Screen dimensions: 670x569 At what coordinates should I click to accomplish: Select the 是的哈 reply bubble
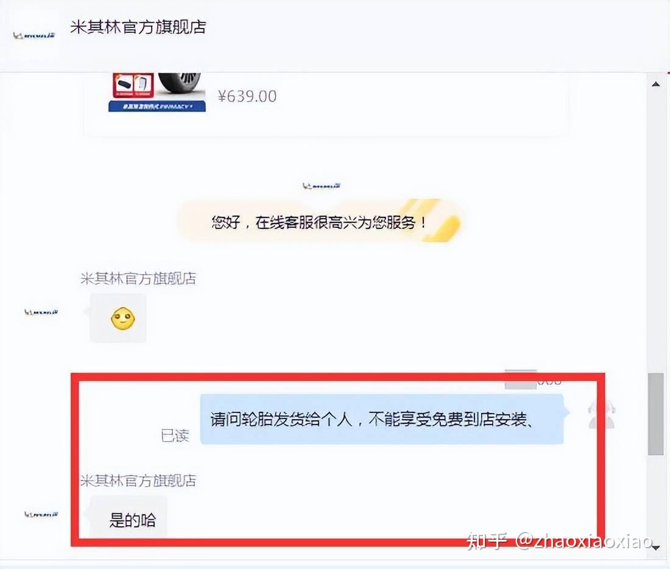[x=129, y=518]
